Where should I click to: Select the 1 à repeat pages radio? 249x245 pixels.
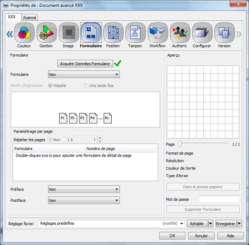[x=64, y=140]
